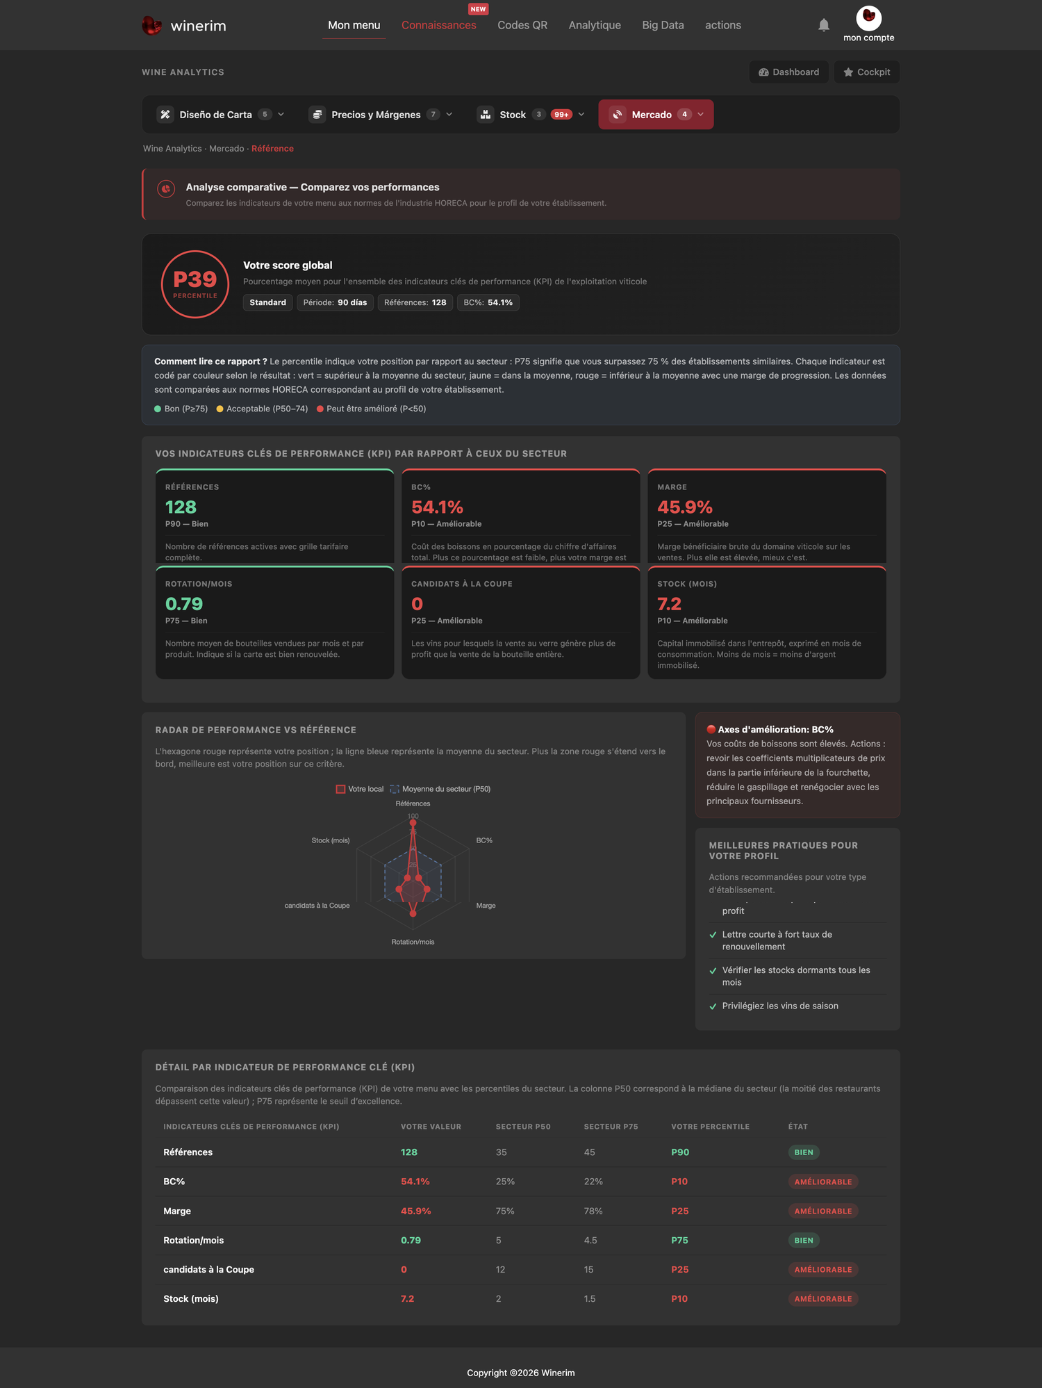Click the P39 percentile score circle

(195, 284)
